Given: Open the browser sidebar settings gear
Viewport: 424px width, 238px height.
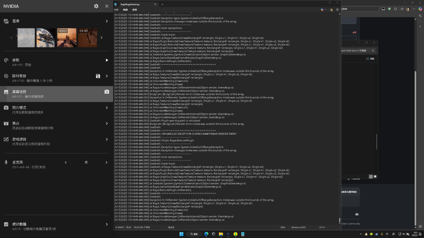Looking at the screenshot, I should tap(420, 226).
